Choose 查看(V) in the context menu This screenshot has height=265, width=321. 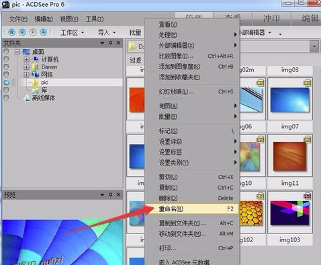[192, 24]
